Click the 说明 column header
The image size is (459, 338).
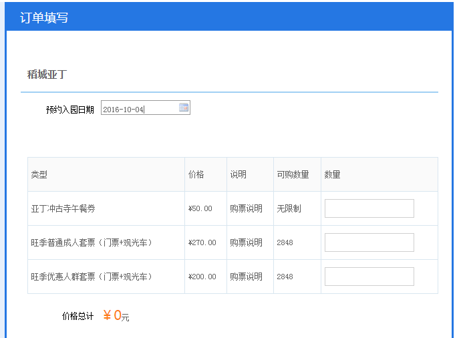[238, 175]
